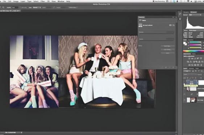
Task: Toggle visibility of the top selected layer
Action: coord(184,82)
